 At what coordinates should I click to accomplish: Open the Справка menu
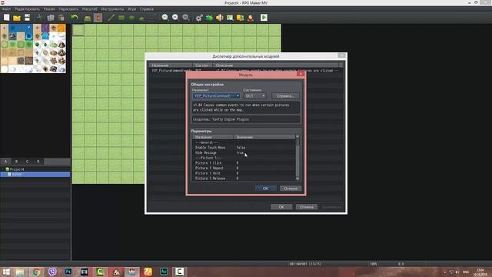click(147, 9)
